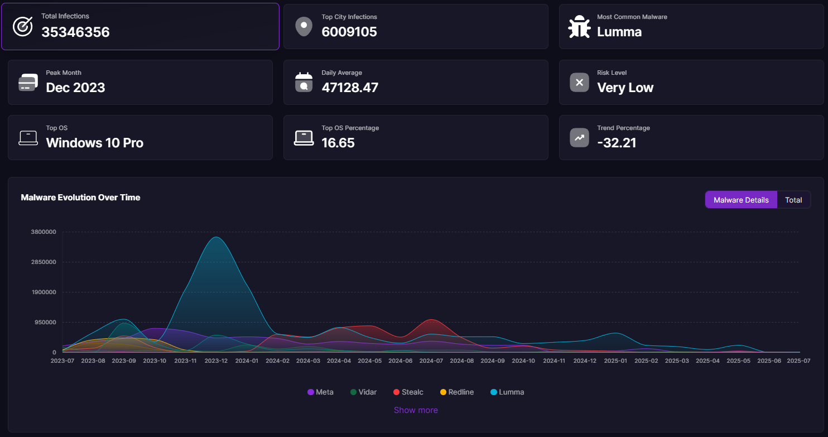Click the X icon beside Risk Level

click(x=579, y=82)
